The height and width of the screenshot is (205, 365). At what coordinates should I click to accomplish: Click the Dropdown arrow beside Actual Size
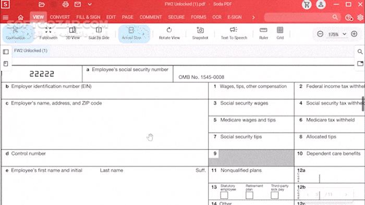(143, 34)
